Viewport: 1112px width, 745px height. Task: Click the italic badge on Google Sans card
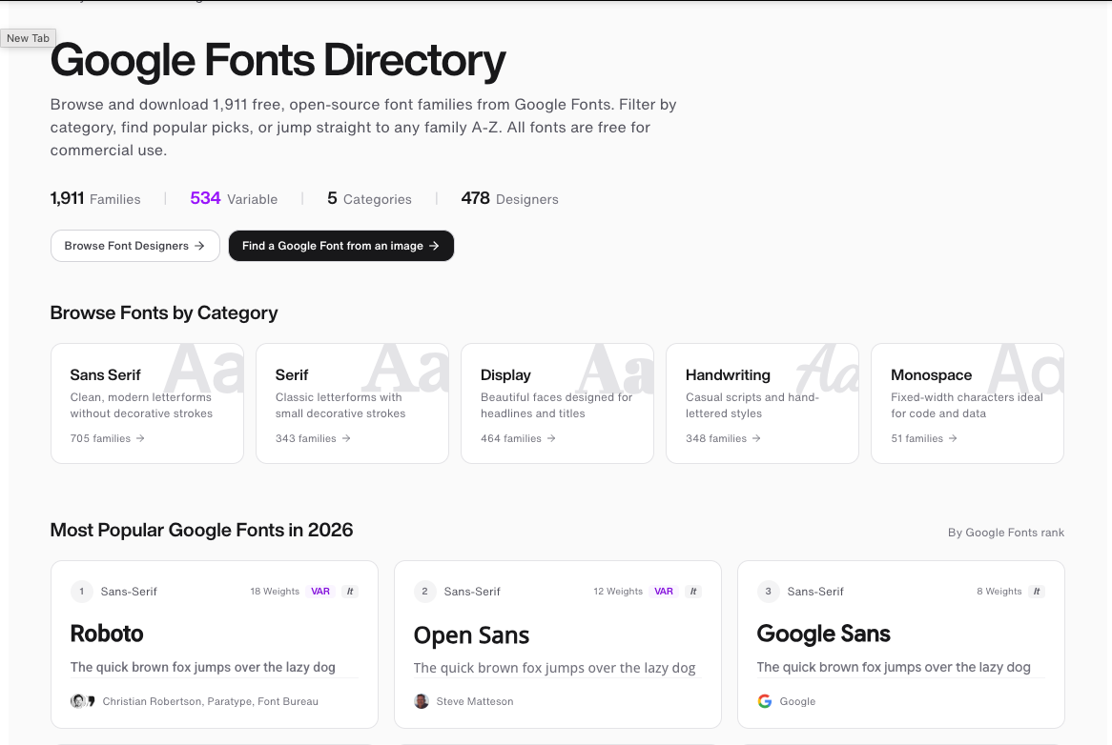(x=1036, y=592)
